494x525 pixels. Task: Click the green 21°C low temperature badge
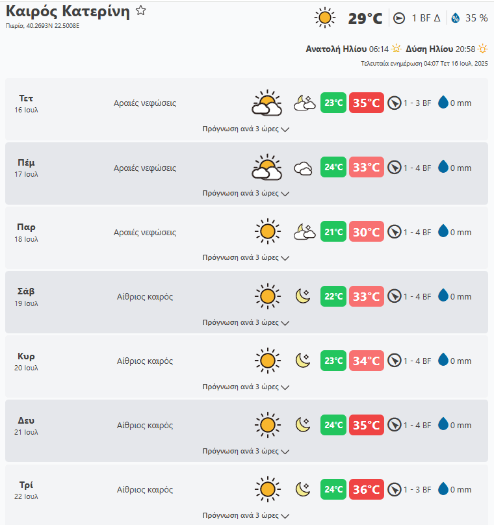(x=333, y=232)
